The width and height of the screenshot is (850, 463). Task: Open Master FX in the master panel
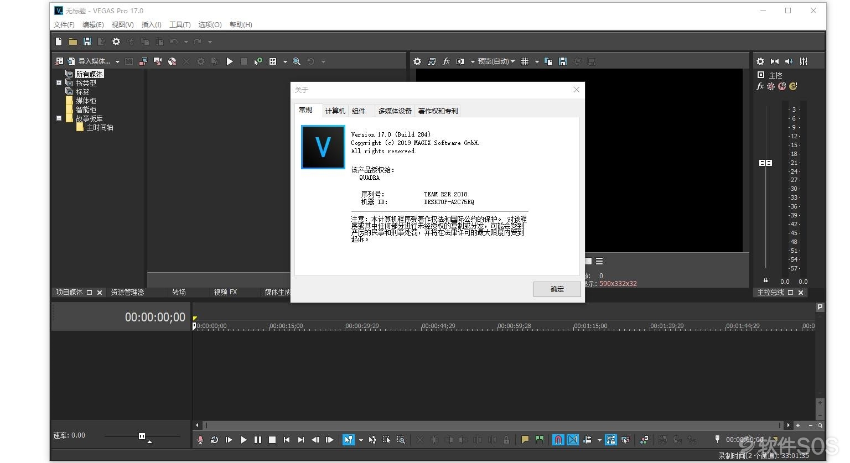pos(760,86)
